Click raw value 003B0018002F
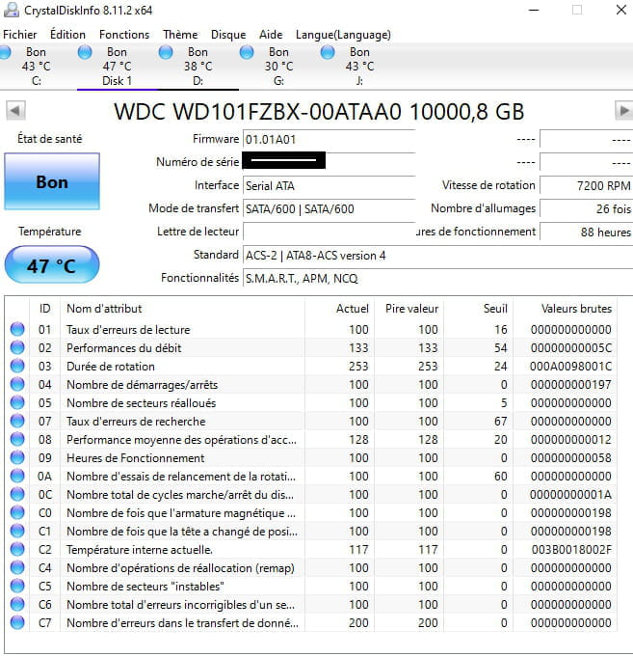 click(x=571, y=550)
